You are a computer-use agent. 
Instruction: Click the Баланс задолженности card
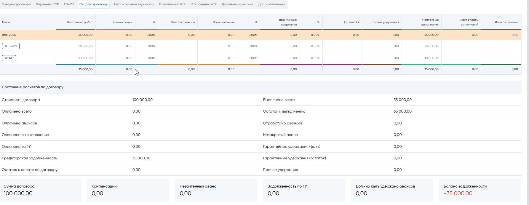[480, 190]
